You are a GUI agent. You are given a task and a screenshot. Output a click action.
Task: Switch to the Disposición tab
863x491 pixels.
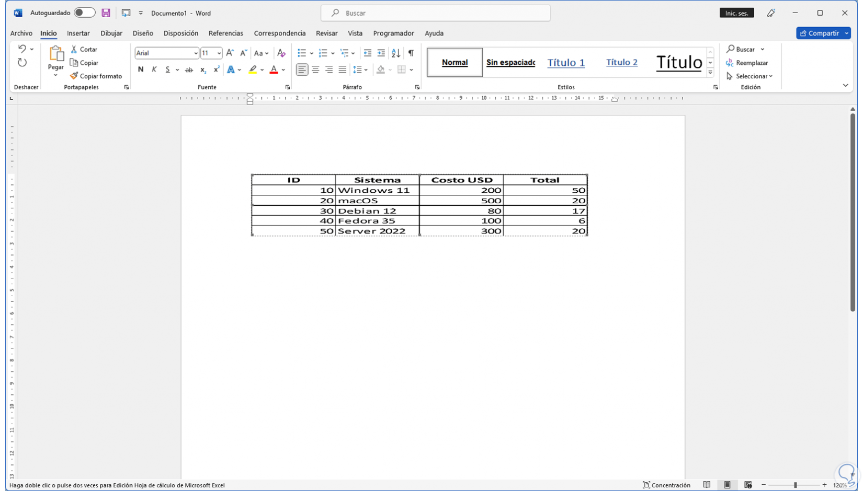coord(181,33)
